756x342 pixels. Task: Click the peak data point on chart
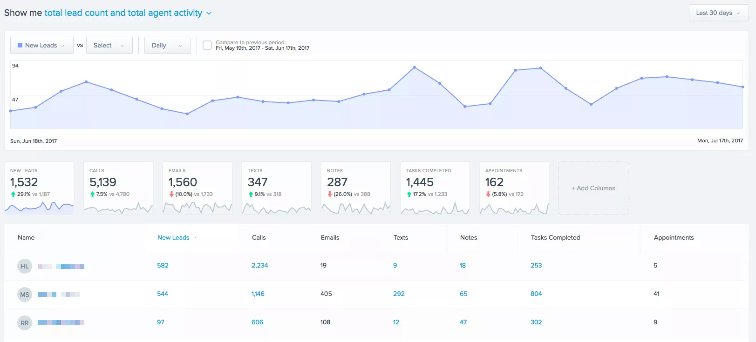[x=414, y=67]
